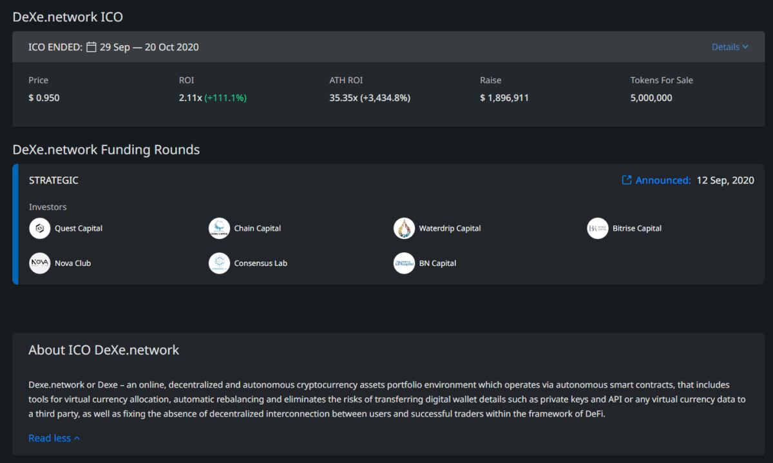Click the ROI value 2.11x
773x463 pixels.
pos(191,98)
